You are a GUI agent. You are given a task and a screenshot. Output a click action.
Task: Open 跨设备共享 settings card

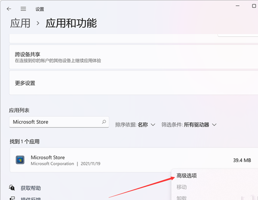tap(133, 57)
